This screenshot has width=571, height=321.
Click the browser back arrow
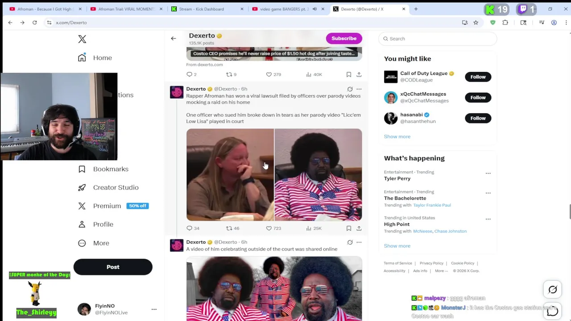pos(10,22)
